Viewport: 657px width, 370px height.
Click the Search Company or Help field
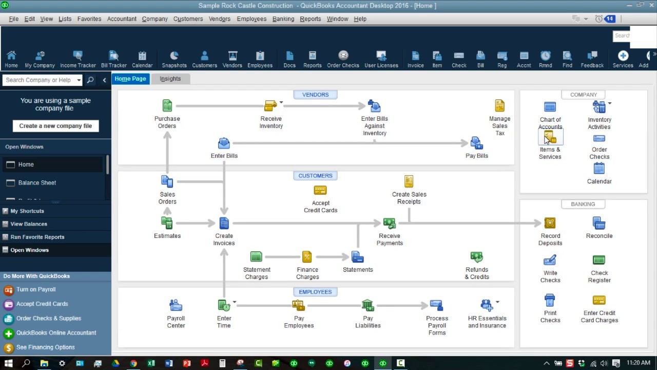click(x=39, y=80)
